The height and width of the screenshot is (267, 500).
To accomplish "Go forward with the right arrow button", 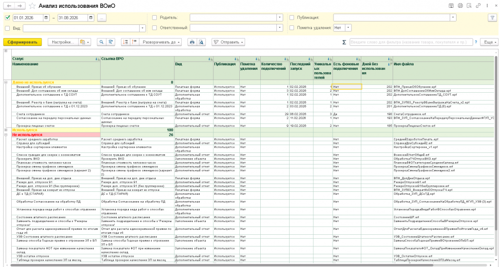I will pyautogui.click(x=20, y=6).
